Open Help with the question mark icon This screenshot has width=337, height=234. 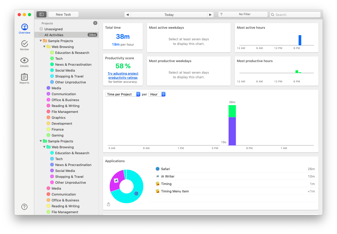[x=24, y=207]
